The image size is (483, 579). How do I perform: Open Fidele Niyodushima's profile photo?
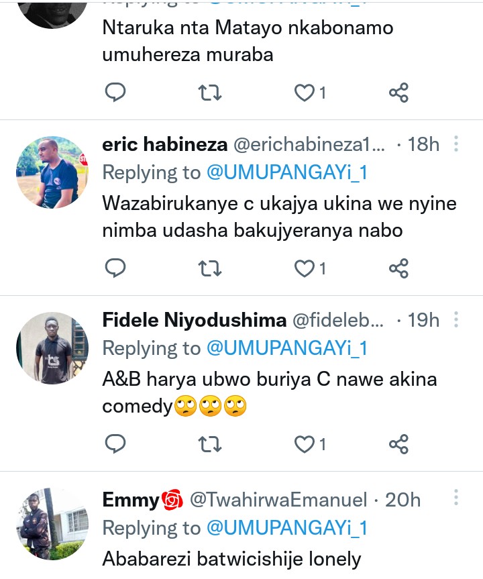pos(52,348)
